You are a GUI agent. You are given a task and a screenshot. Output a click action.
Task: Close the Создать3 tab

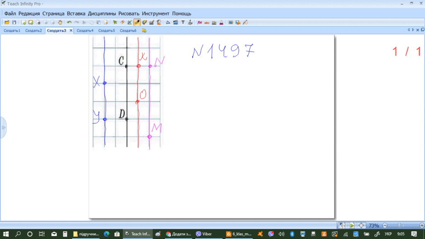coord(71,31)
